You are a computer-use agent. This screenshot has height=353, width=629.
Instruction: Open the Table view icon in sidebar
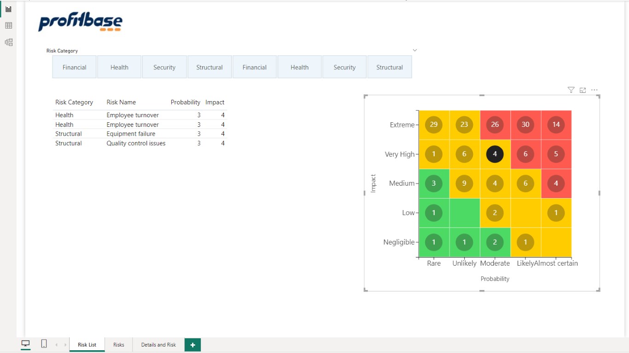[x=8, y=26]
